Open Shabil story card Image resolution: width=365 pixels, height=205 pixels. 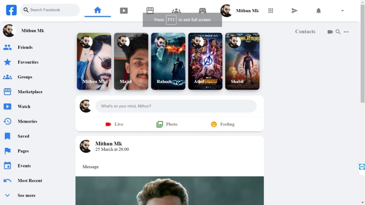(242, 61)
